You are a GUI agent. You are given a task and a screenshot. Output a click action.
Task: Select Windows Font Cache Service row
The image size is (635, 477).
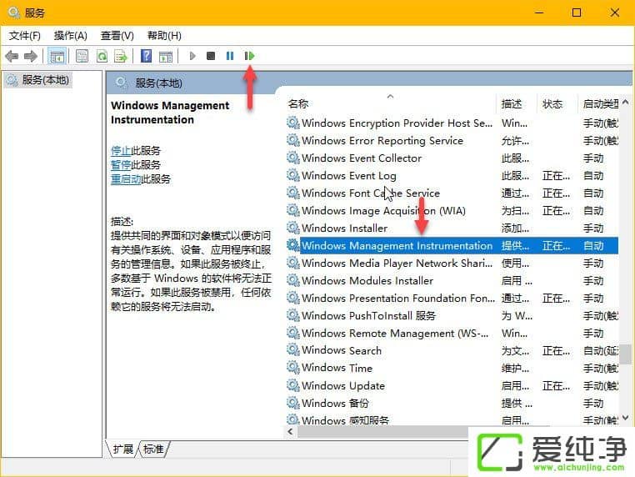click(x=452, y=193)
